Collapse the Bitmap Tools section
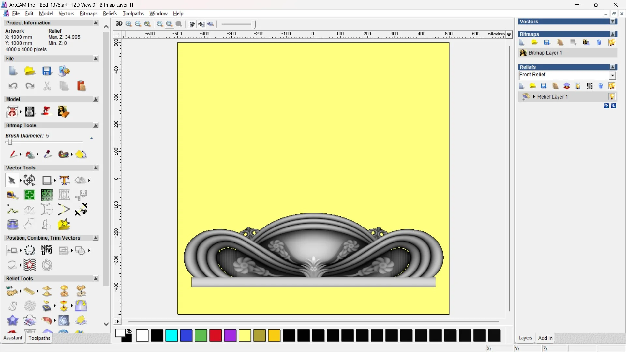The image size is (626, 352). pos(96,125)
